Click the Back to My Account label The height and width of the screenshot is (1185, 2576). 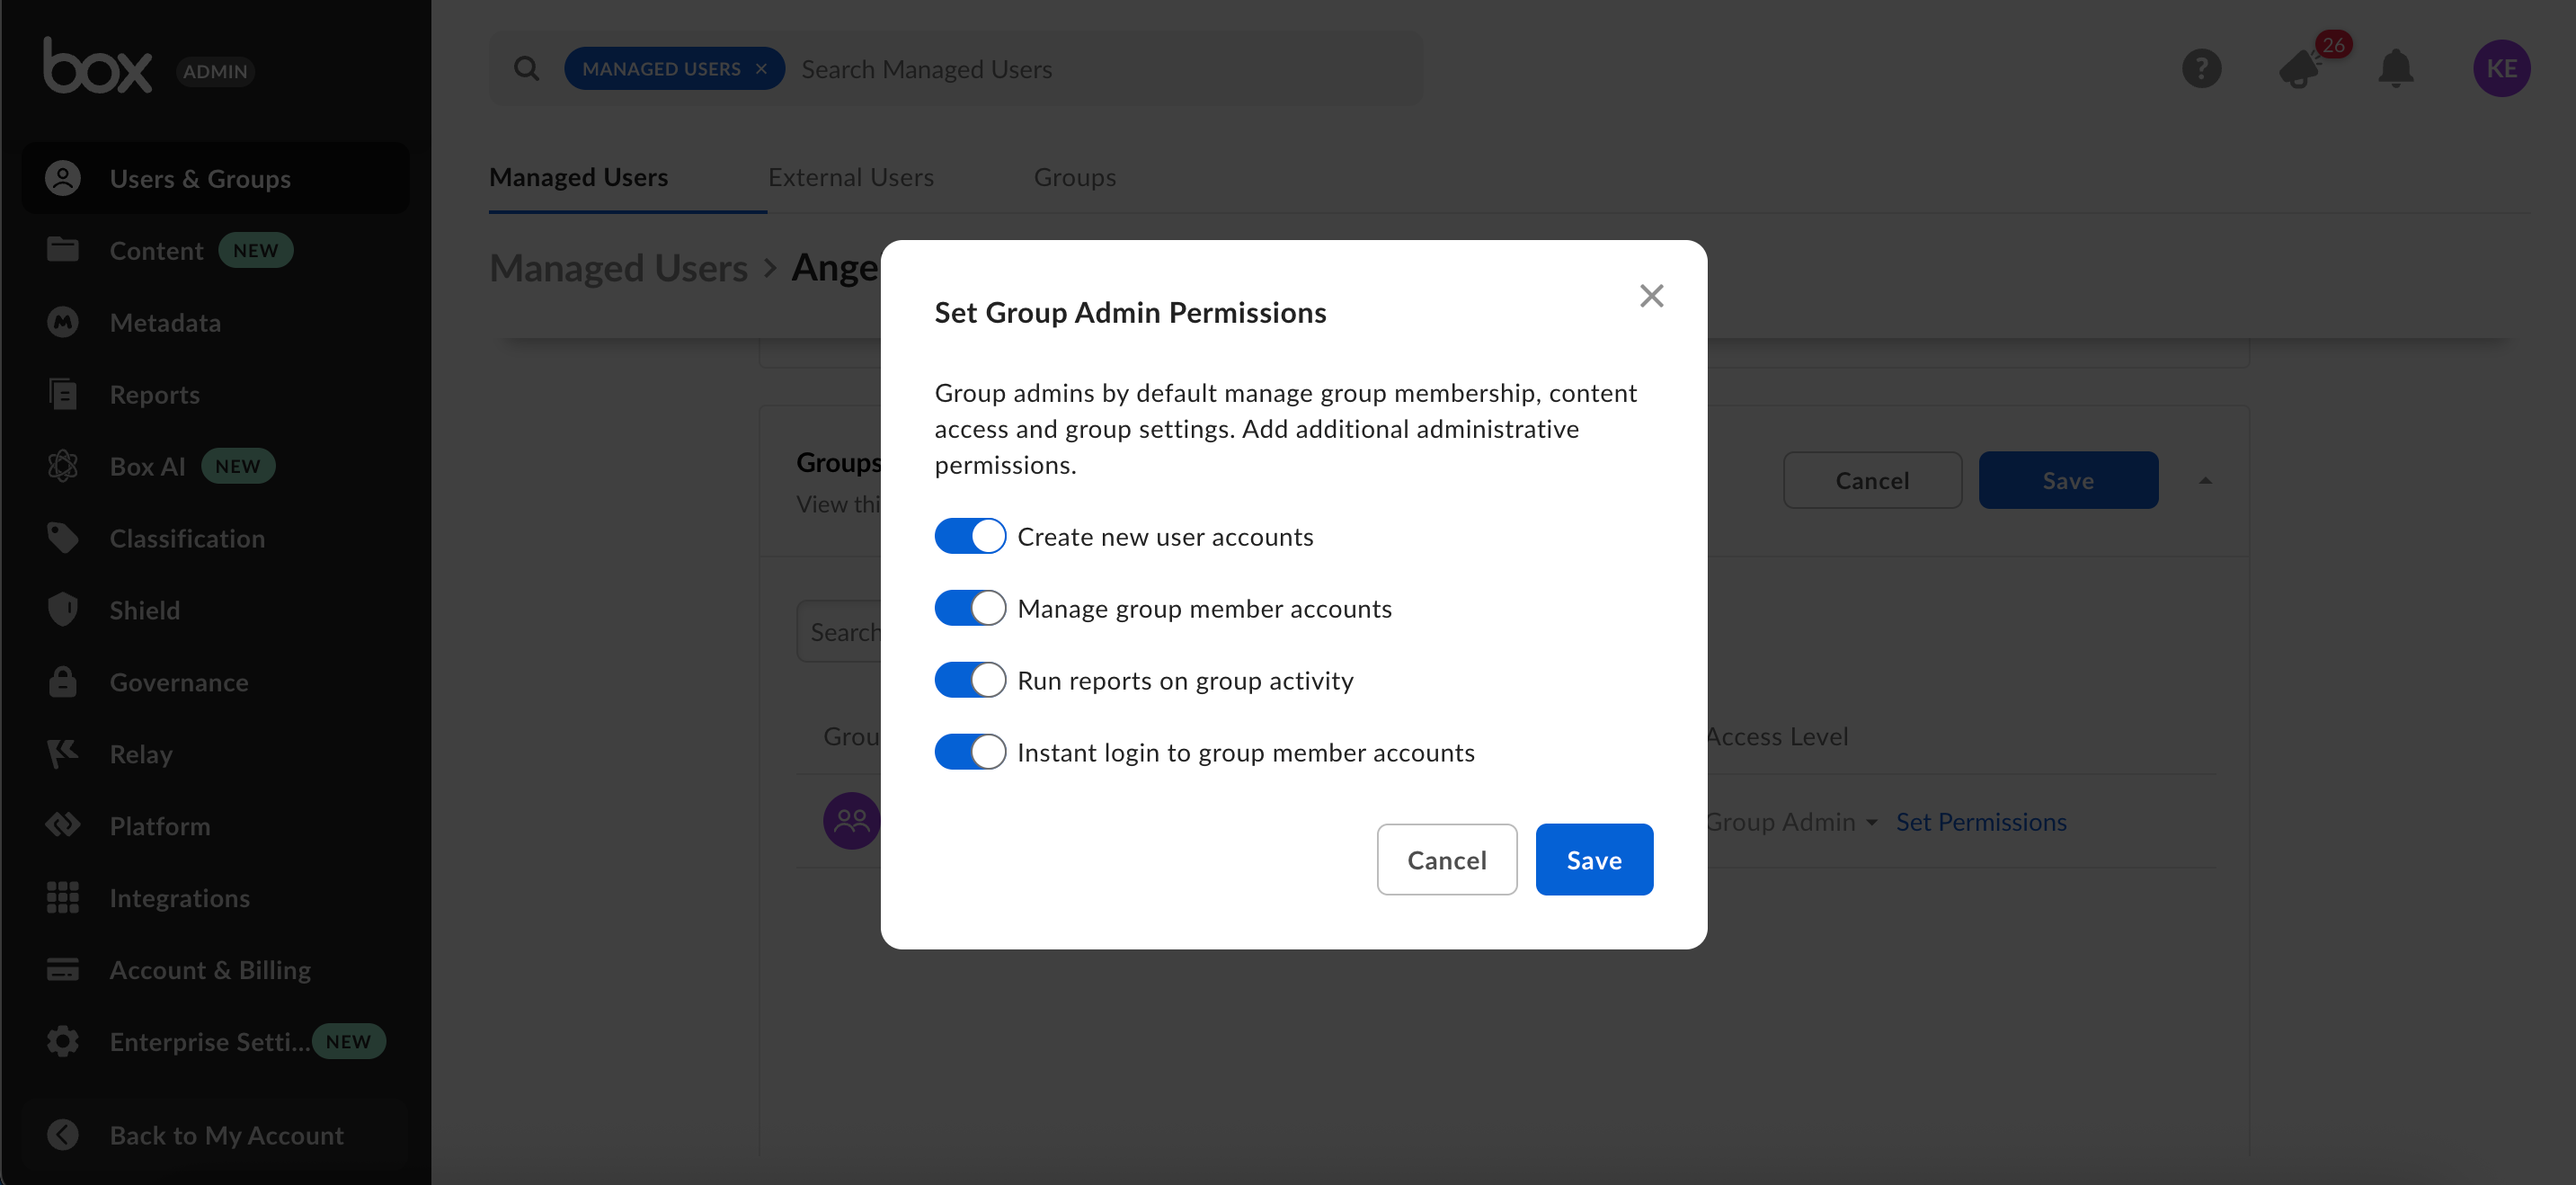coord(226,1135)
